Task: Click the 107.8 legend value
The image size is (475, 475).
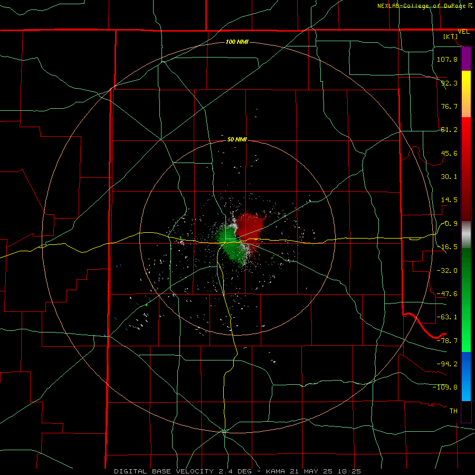Action: click(447, 59)
